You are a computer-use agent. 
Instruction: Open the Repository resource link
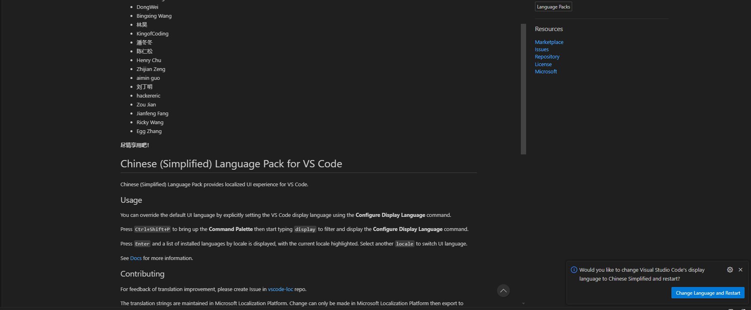tap(547, 57)
